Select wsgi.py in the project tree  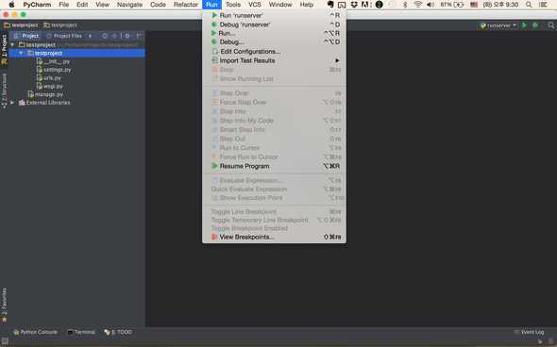[x=50, y=86]
